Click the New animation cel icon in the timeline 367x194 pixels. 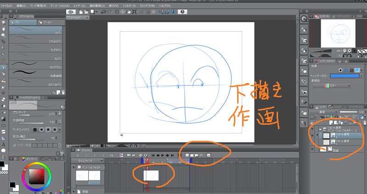tap(187, 155)
